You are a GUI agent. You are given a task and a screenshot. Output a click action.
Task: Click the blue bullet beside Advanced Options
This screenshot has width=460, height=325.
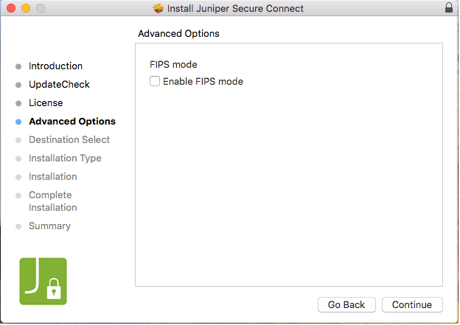coord(18,122)
